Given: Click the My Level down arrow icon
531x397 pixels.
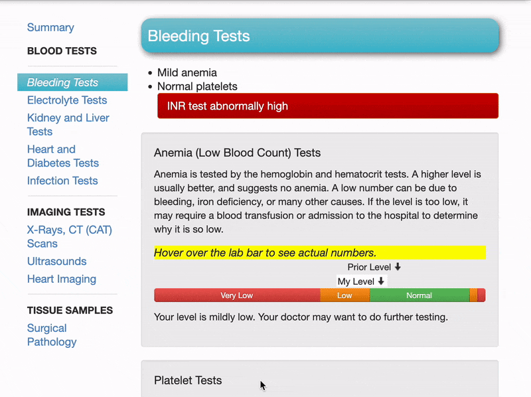Looking at the screenshot, I should pyautogui.click(x=381, y=281).
